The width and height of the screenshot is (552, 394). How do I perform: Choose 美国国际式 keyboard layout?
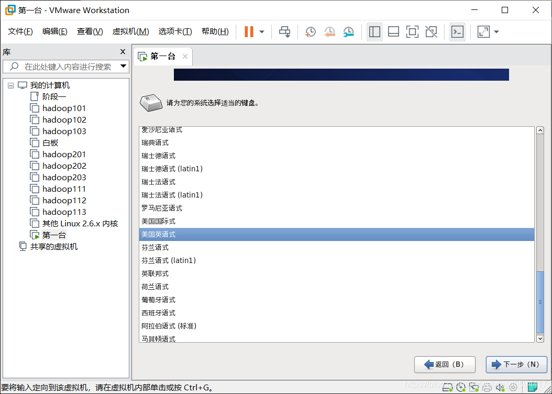tap(337, 221)
